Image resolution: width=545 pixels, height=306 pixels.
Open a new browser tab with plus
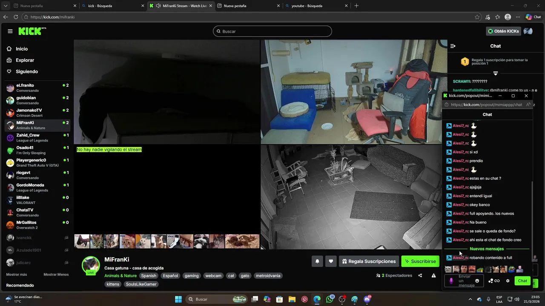click(x=356, y=6)
